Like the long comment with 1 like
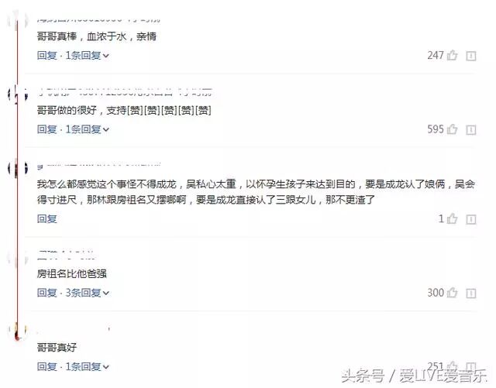 [452, 219]
